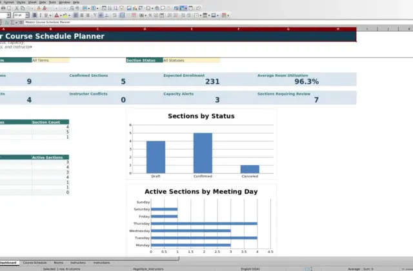
Task: Open the Borders dropdown arrow
Action: 200,15
